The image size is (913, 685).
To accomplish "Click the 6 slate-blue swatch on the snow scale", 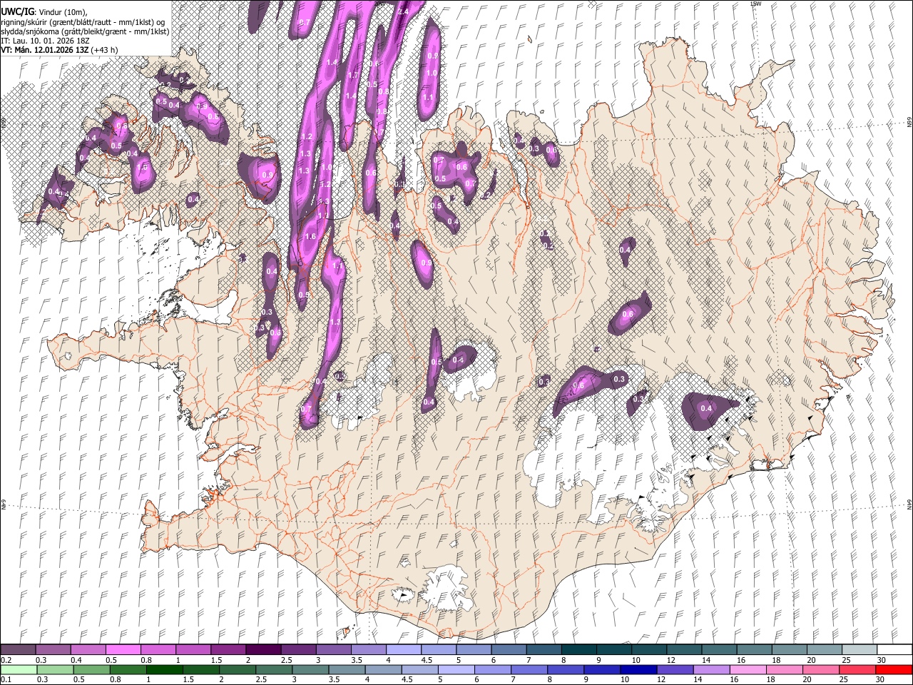I will click(508, 649).
